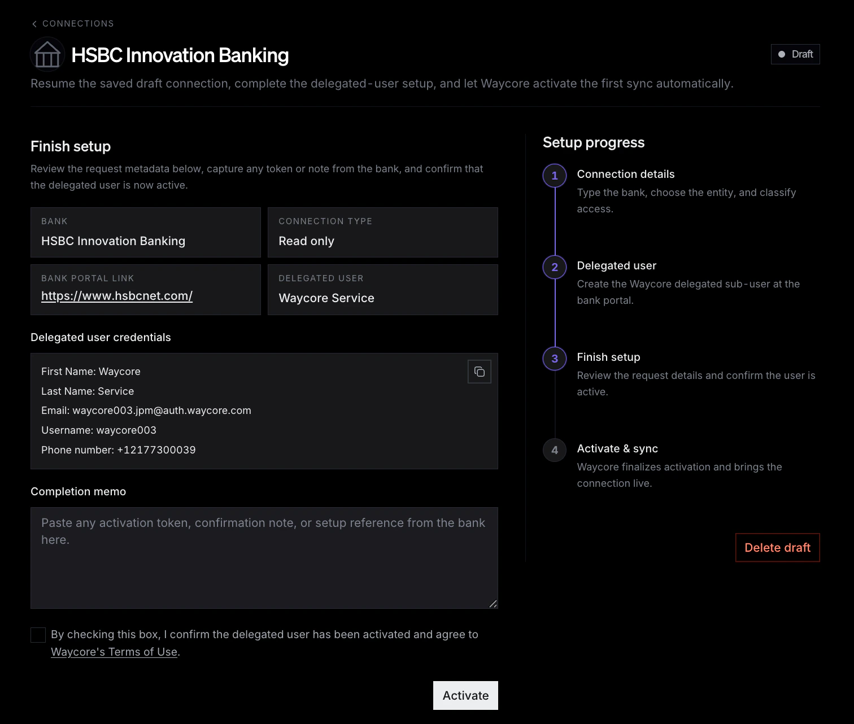Select the Connection details step title

(626, 174)
